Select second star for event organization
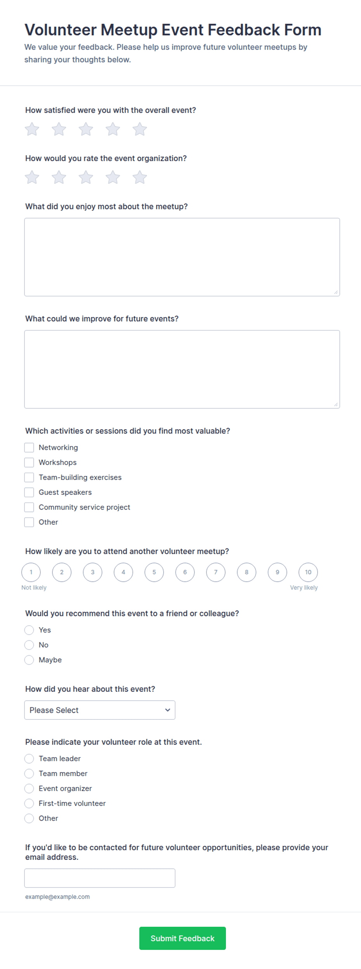This screenshot has width=361, height=969. [x=59, y=177]
